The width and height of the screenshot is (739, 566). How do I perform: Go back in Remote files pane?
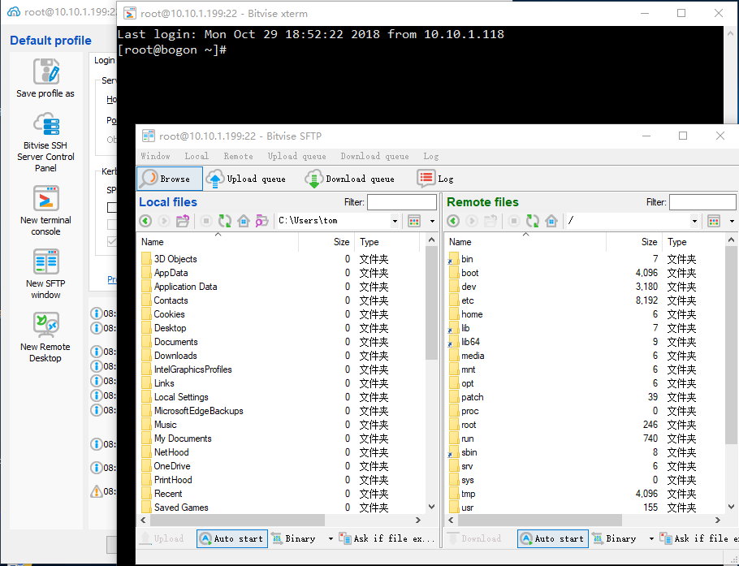[x=453, y=221]
